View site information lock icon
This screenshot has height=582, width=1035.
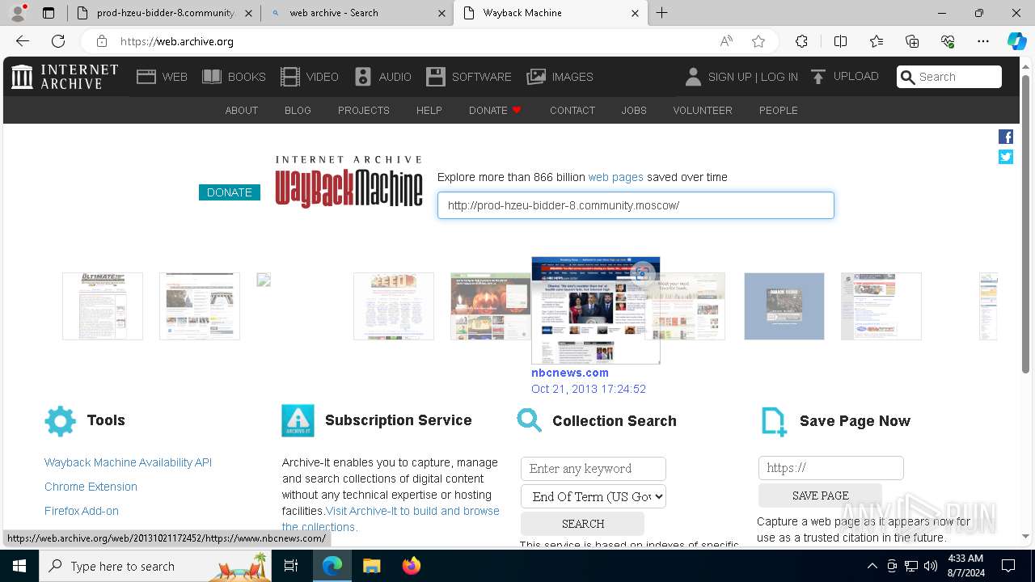[101, 41]
